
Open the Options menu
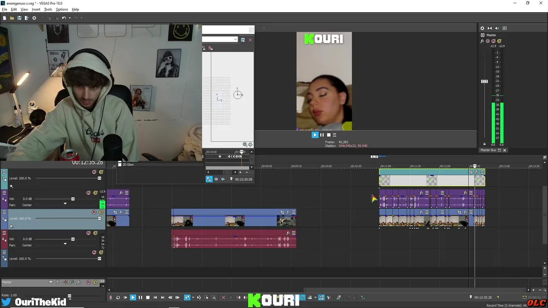point(62,9)
